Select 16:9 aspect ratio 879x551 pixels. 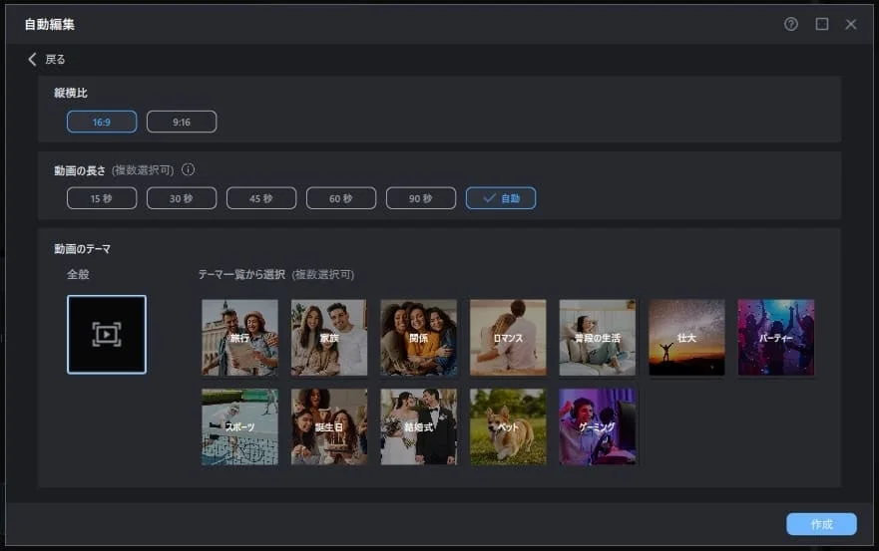(x=102, y=122)
